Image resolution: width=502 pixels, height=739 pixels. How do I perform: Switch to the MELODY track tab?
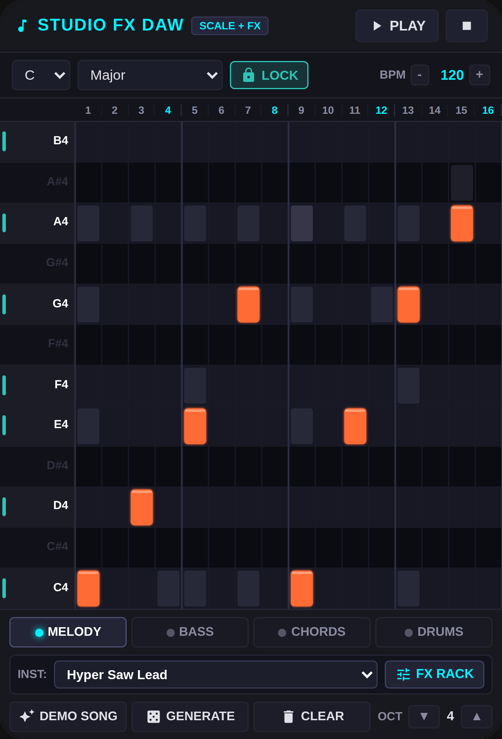tap(68, 632)
